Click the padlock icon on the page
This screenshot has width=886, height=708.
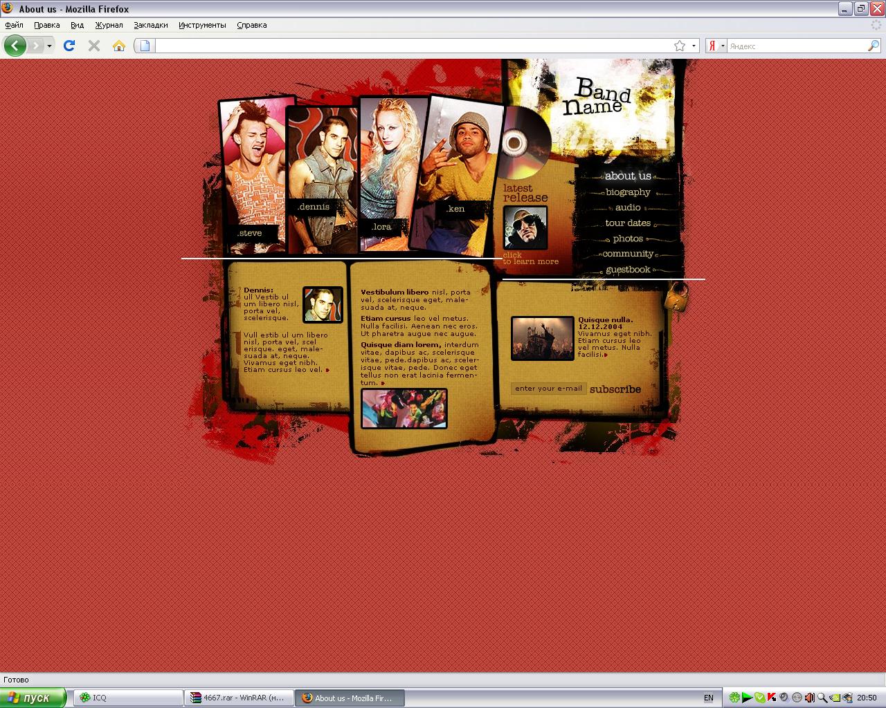pos(676,297)
